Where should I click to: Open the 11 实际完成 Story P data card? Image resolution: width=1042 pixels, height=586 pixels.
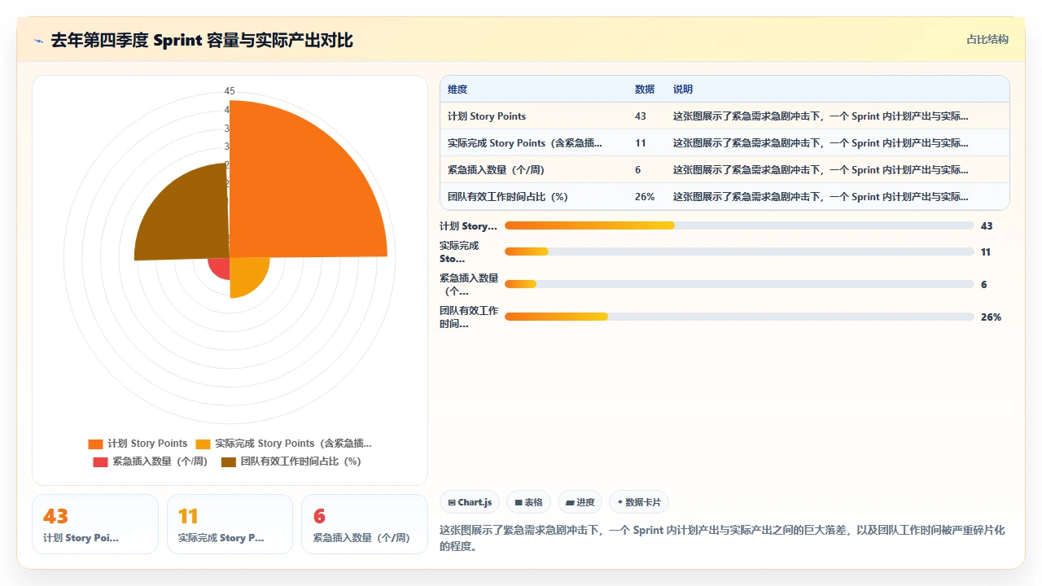230,524
